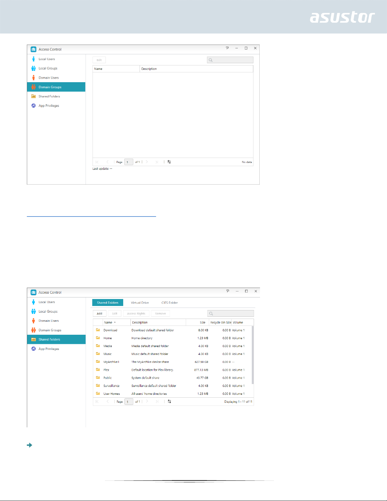Image resolution: width=387 pixels, height=501 pixels.
Task: Click Access Rights button
Action: (x=136, y=314)
